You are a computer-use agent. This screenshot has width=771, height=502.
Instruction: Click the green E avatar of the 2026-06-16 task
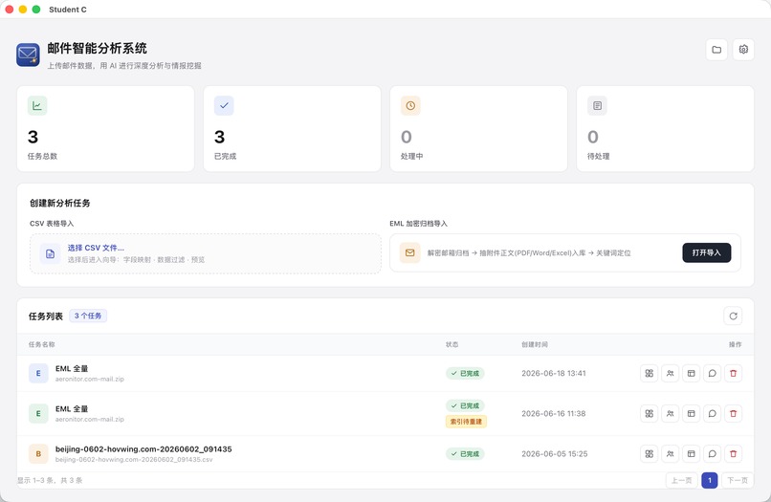38,413
